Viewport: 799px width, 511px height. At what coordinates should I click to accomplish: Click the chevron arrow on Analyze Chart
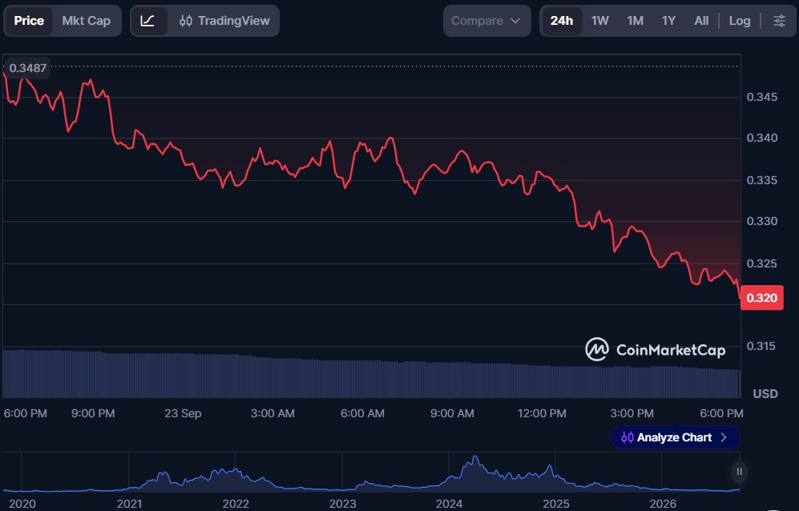click(724, 437)
